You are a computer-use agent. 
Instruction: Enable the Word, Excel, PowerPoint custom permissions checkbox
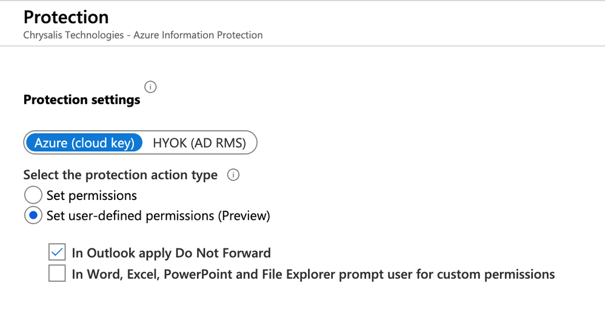click(x=58, y=274)
